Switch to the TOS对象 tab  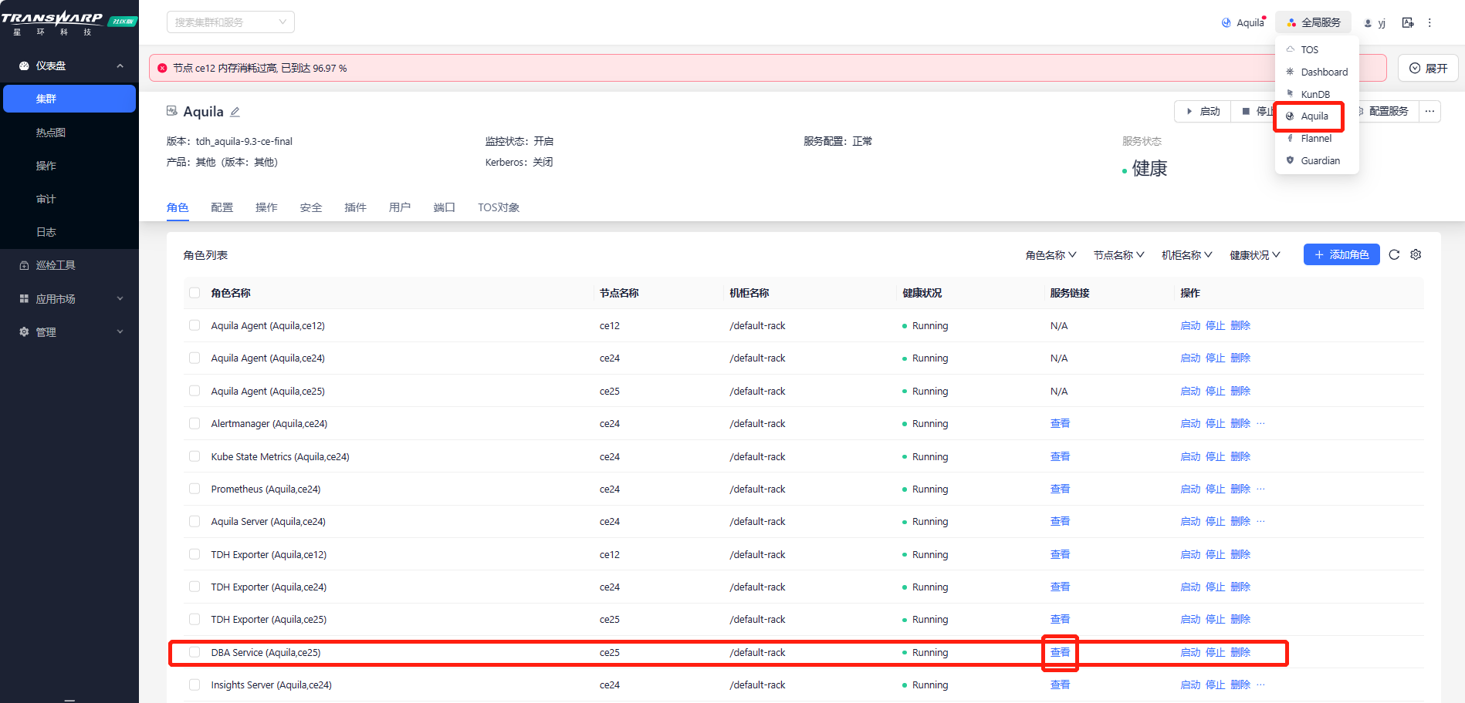pos(499,207)
